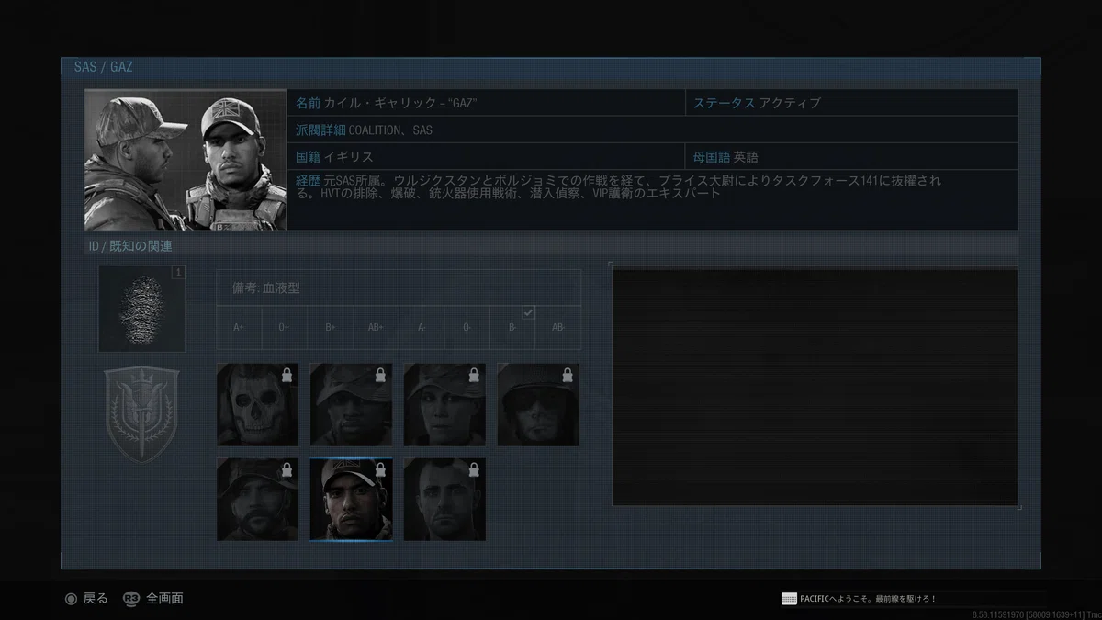1102x620 pixels.
Task: Select blood type B+ cell
Action: pos(331,327)
